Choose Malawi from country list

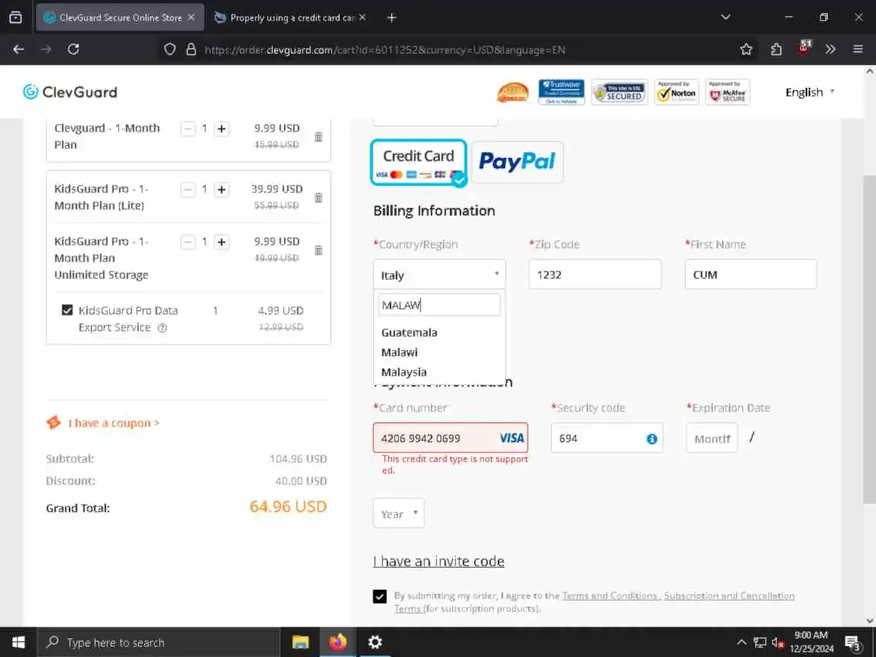399,353
